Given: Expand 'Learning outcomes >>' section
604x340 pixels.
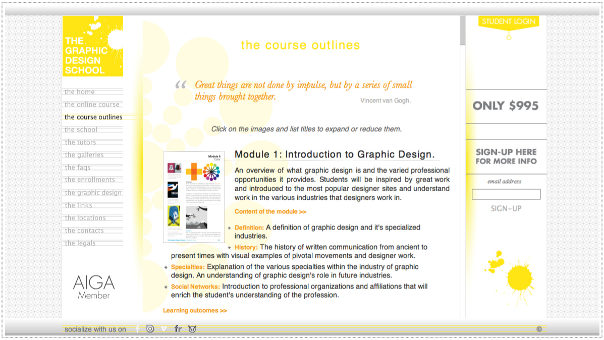Looking at the screenshot, I should click(x=195, y=310).
